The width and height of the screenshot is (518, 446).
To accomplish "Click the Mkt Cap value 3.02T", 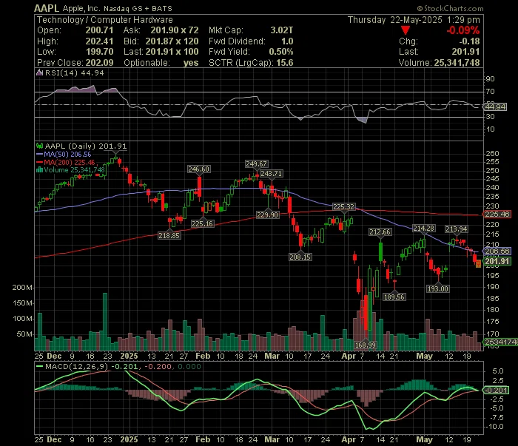I will pos(281,30).
